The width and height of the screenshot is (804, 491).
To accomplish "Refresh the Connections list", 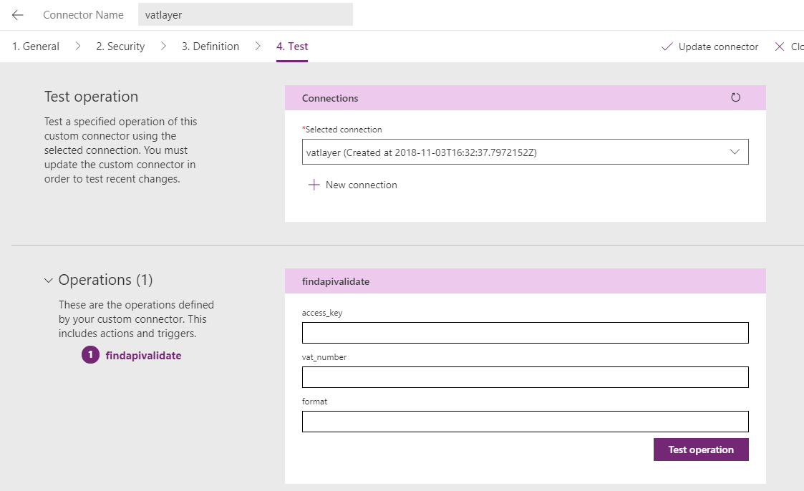I will tap(735, 97).
